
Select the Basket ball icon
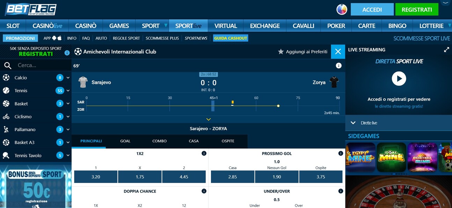coord(6,103)
